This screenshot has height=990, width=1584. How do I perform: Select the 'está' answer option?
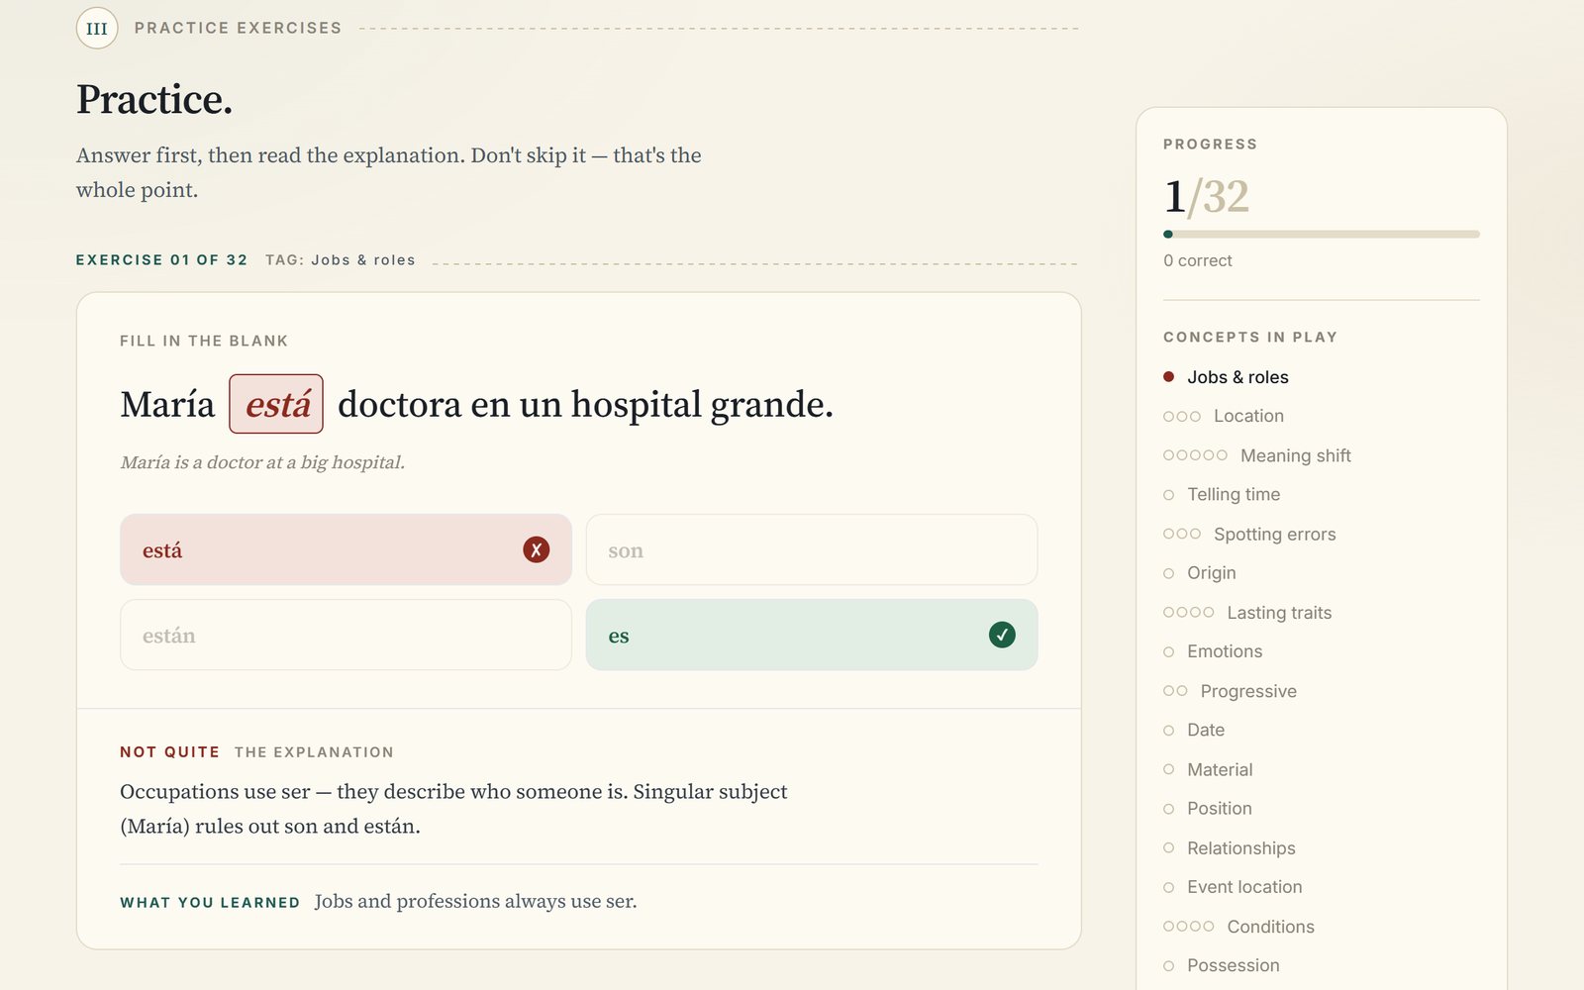coord(346,549)
